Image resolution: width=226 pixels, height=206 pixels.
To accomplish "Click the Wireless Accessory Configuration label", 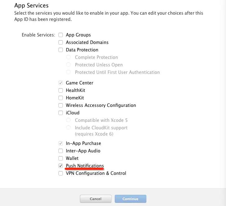I will pos(101,105).
